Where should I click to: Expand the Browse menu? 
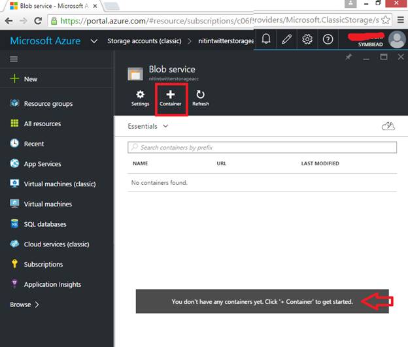click(x=24, y=305)
